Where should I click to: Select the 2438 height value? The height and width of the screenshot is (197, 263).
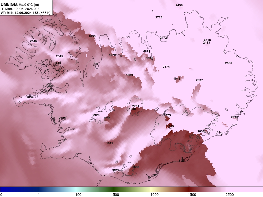coord(179,5)
